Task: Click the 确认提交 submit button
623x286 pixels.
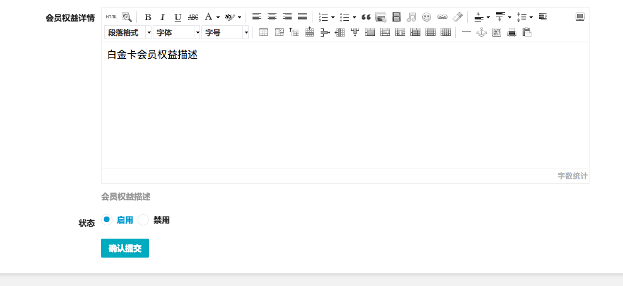Action: pyautogui.click(x=125, y=248)
